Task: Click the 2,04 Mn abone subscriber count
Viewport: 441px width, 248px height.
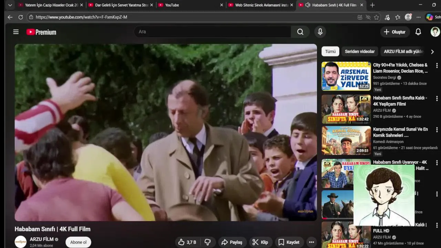Action: click(x=41, y=246)
